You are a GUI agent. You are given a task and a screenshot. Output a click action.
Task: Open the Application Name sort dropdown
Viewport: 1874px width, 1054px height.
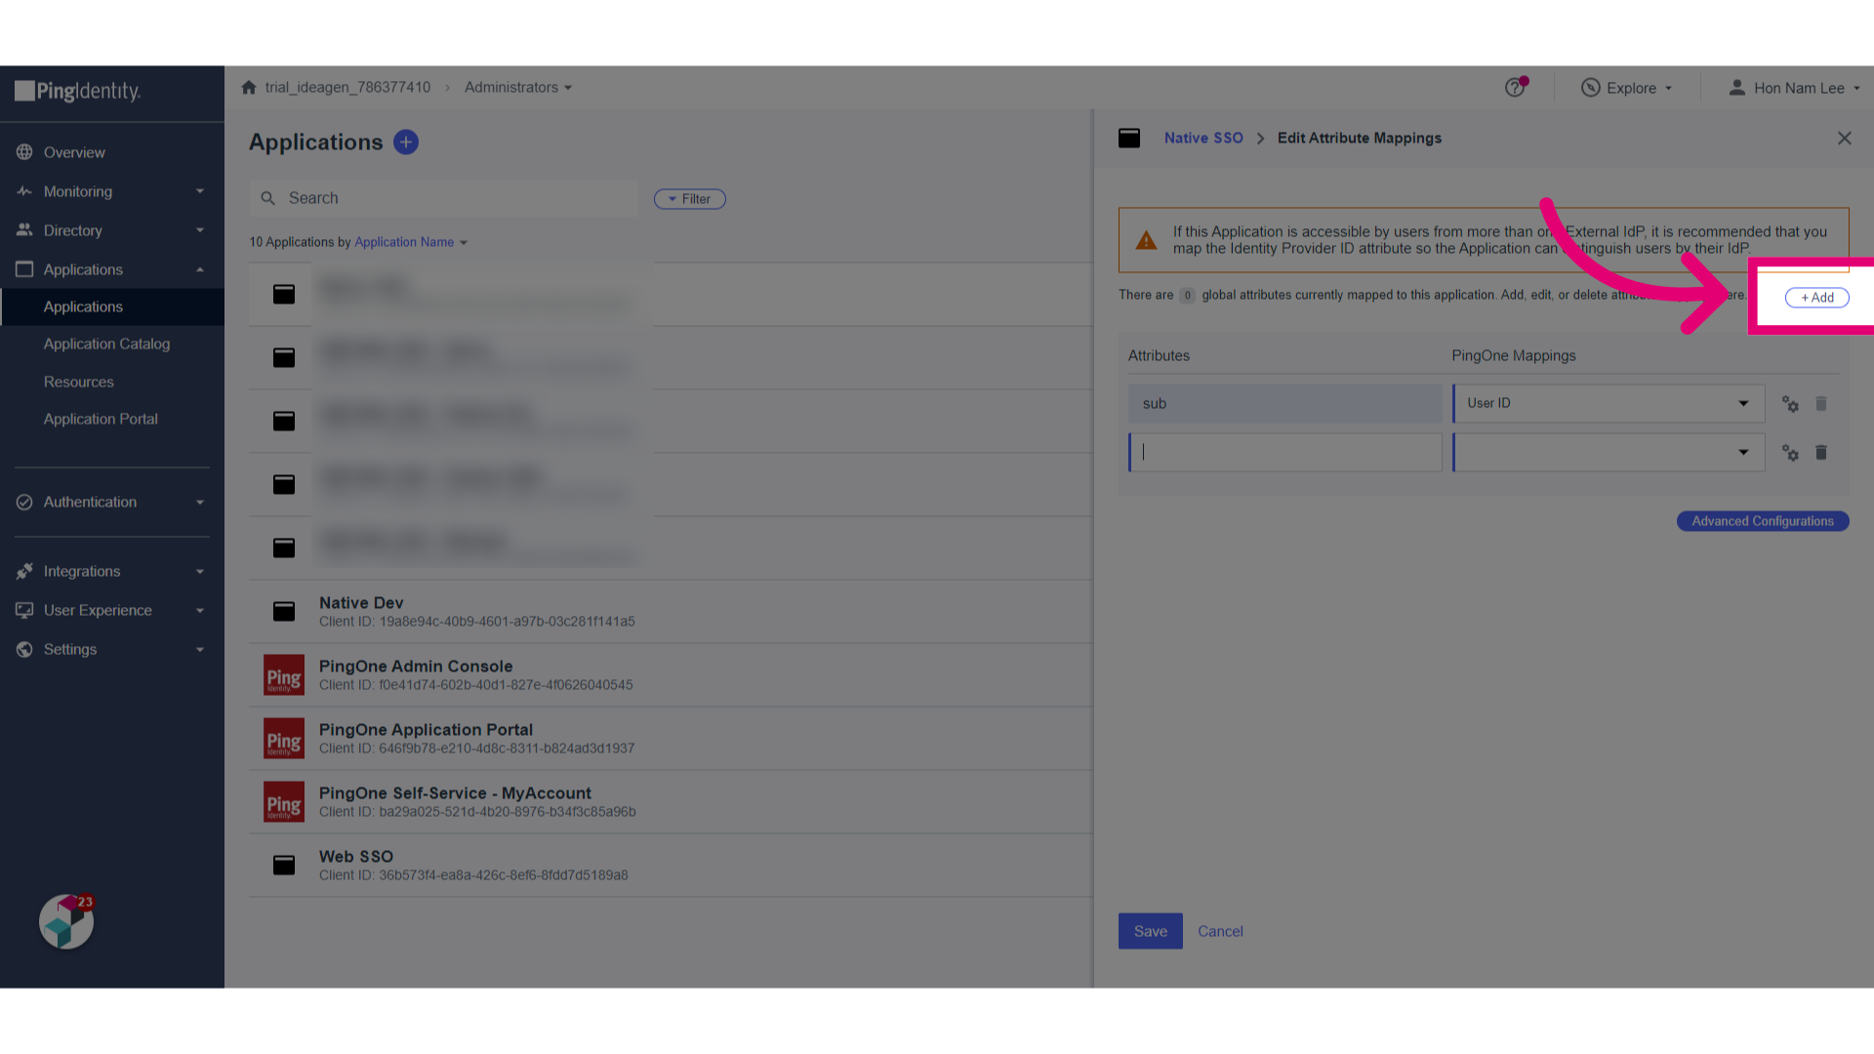click(411, 242)
